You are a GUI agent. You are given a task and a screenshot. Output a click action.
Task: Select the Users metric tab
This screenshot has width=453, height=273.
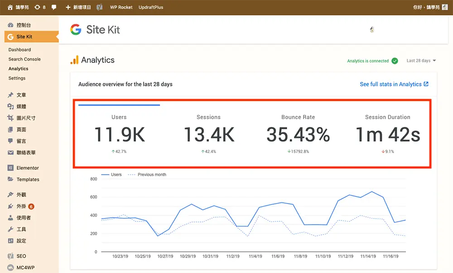tap(119, 134)
